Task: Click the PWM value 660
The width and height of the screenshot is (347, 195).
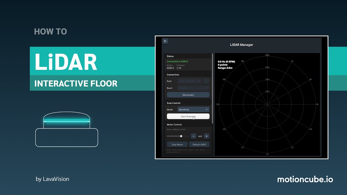Action: (x=200, y=136)
